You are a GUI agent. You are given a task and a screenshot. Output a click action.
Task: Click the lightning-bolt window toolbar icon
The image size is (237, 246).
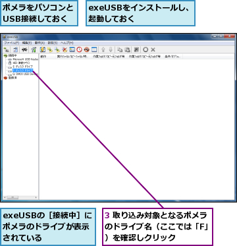pyautogui.click(x=43, y=49)
